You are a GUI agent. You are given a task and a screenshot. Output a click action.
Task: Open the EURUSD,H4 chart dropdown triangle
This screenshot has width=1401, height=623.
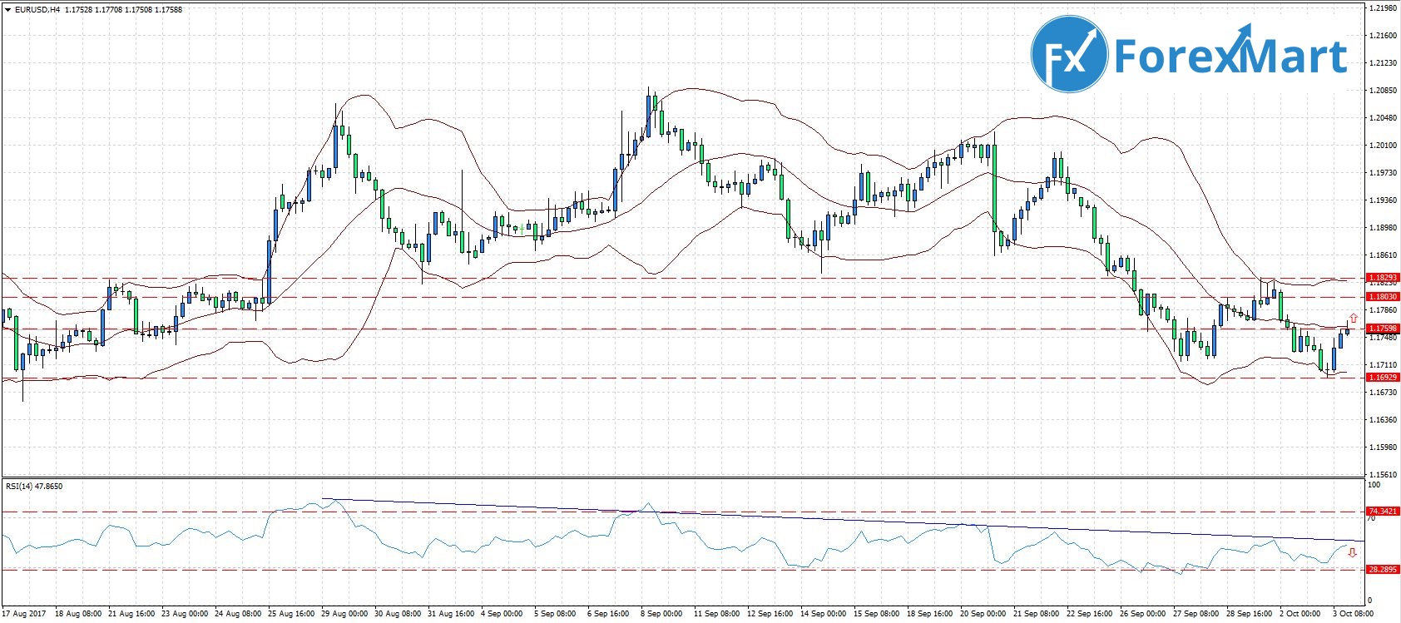(7, 10)
